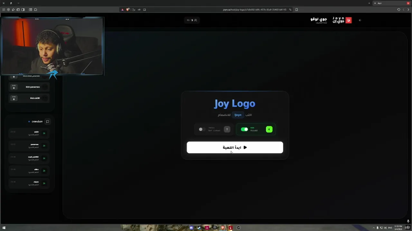Open Discord from the taskbar
This screenshot has height=231, width=412.
point(191,228)
